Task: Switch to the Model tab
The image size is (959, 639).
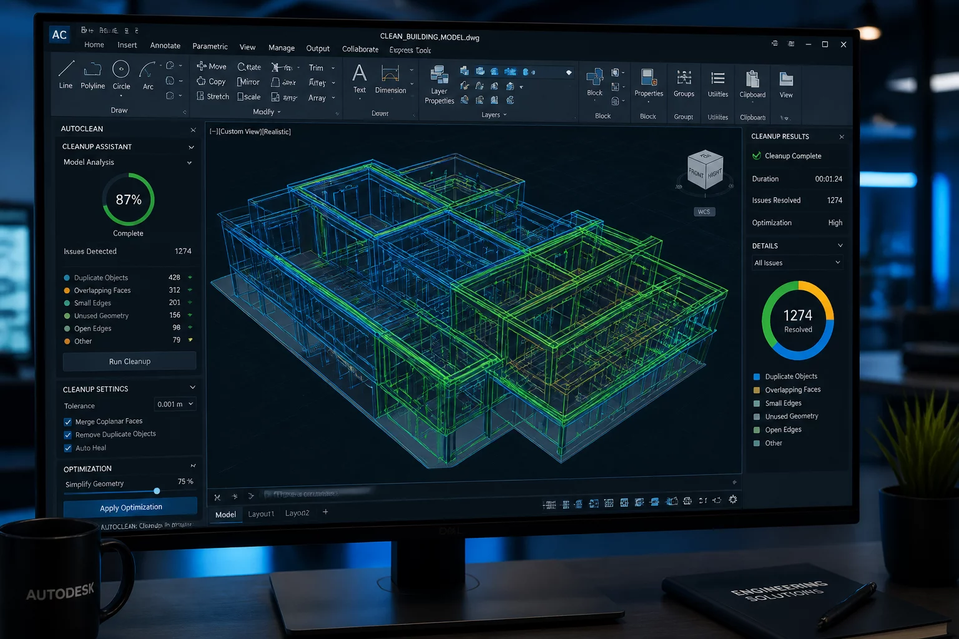Action: (225, 514)
